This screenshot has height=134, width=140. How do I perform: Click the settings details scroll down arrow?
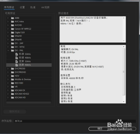[x=124, y=102]
